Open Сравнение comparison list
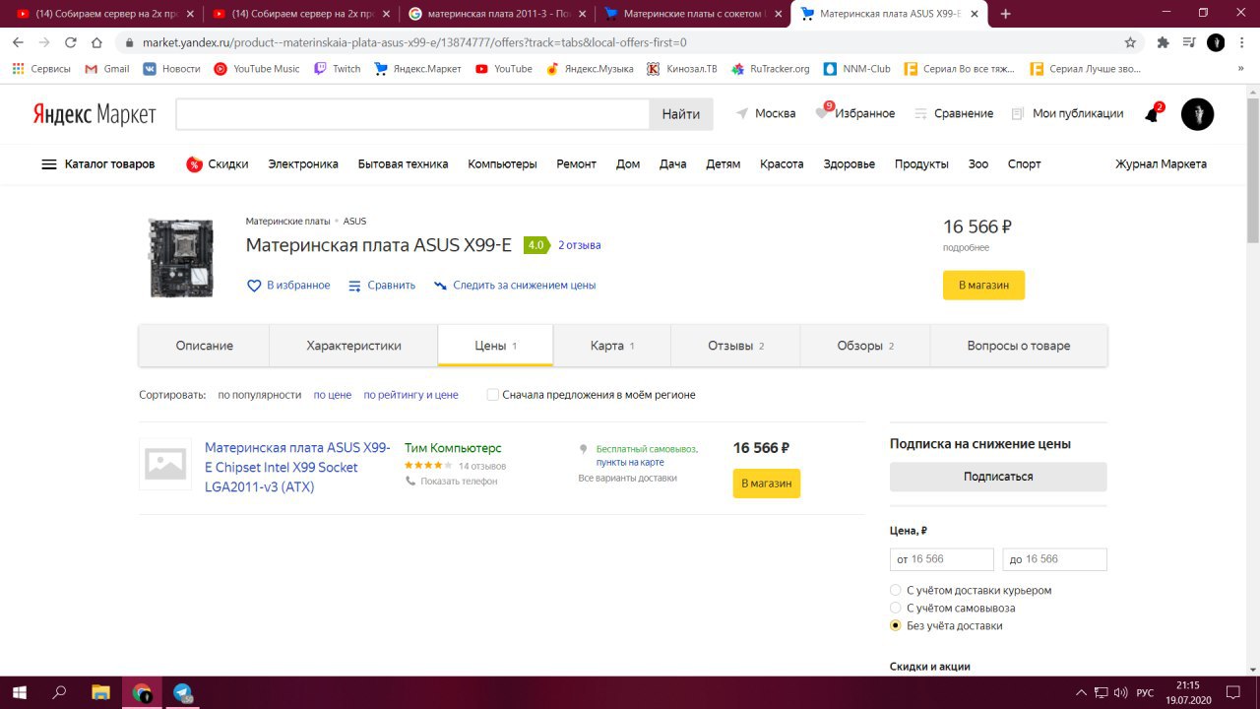The image size is (1260, 709). pos(953,113)
